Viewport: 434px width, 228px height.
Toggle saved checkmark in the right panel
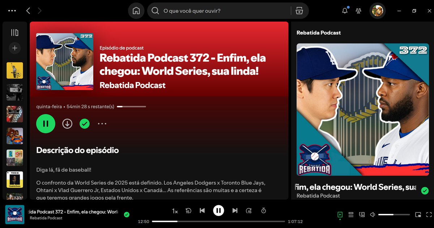coord(425,190)
